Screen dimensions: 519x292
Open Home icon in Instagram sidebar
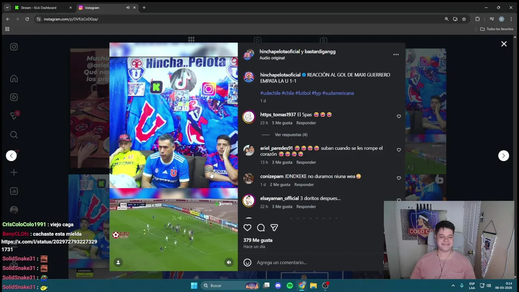tap(14, 79)
